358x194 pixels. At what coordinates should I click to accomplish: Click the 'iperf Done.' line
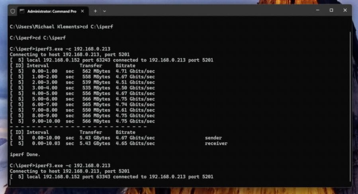pos(25,154)
